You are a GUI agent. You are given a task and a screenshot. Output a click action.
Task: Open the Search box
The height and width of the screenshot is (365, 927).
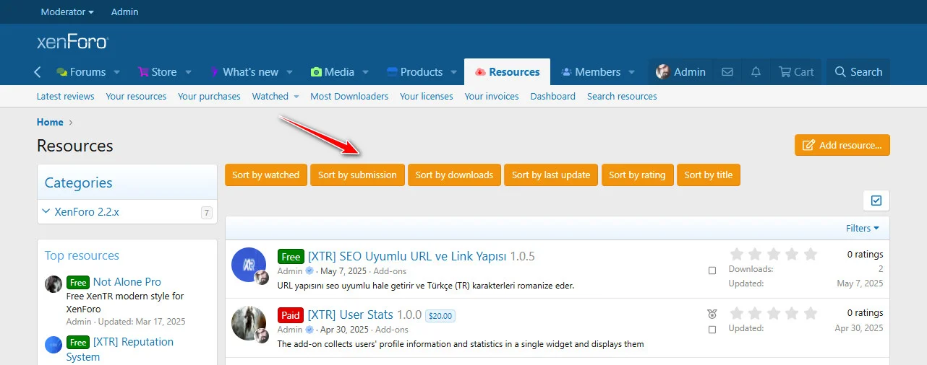(x=858, y=72)
